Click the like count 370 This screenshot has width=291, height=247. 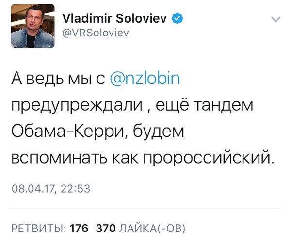105,228
